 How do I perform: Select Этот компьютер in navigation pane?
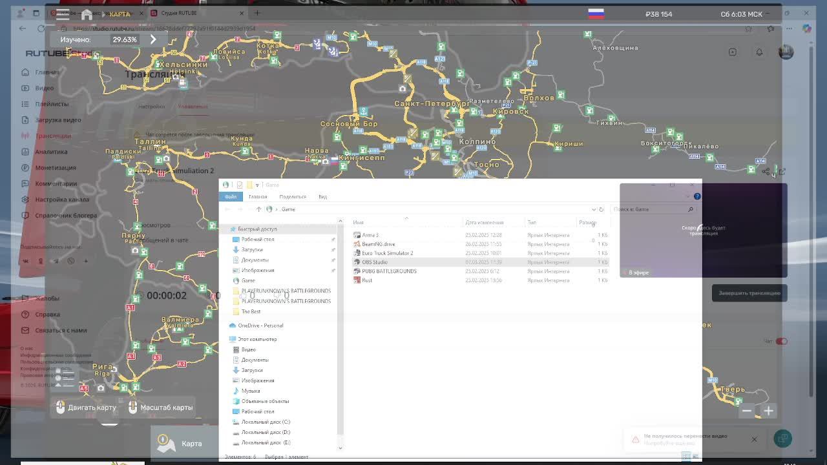pyautogui.click(x=253, y=339)
